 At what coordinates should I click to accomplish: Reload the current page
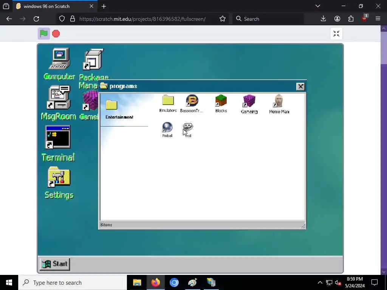(x=36, y=19)
